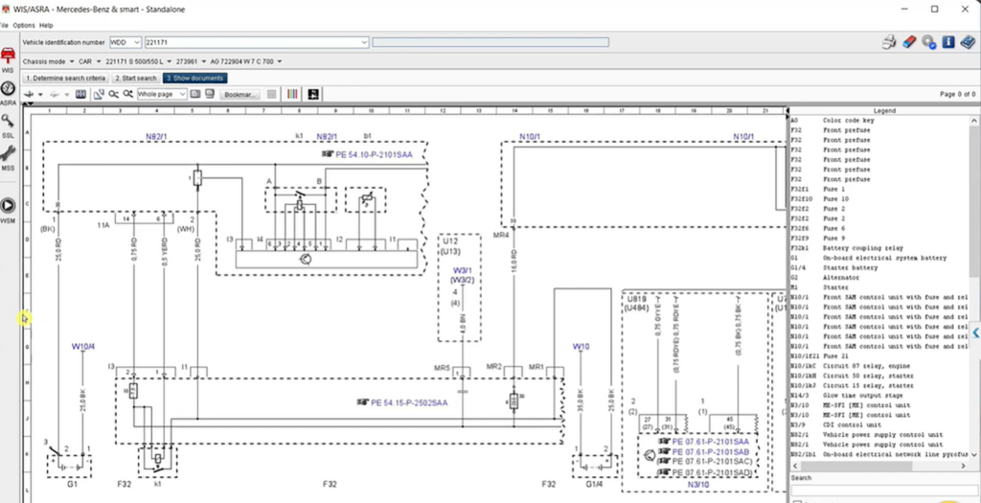
Task: Click the eraser icon to clear data
Action: tap(909, 42)
